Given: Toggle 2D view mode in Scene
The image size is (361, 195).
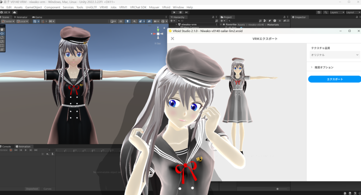Looking at the screenshot, I should click(121, 21).
